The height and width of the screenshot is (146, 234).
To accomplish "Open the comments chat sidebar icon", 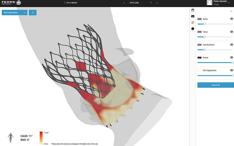I will (193, 29).
